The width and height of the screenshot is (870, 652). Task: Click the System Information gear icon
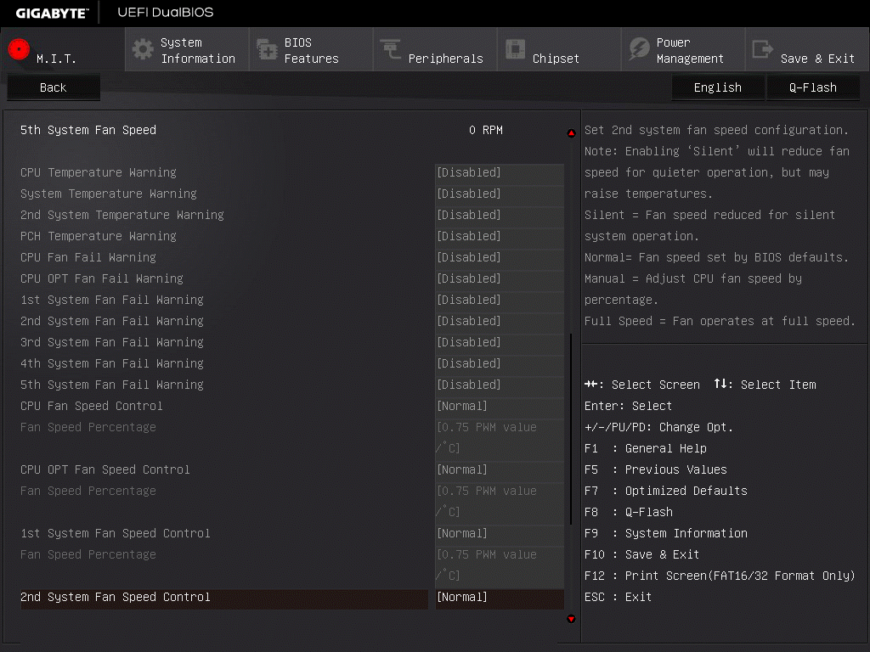(143, 49)
